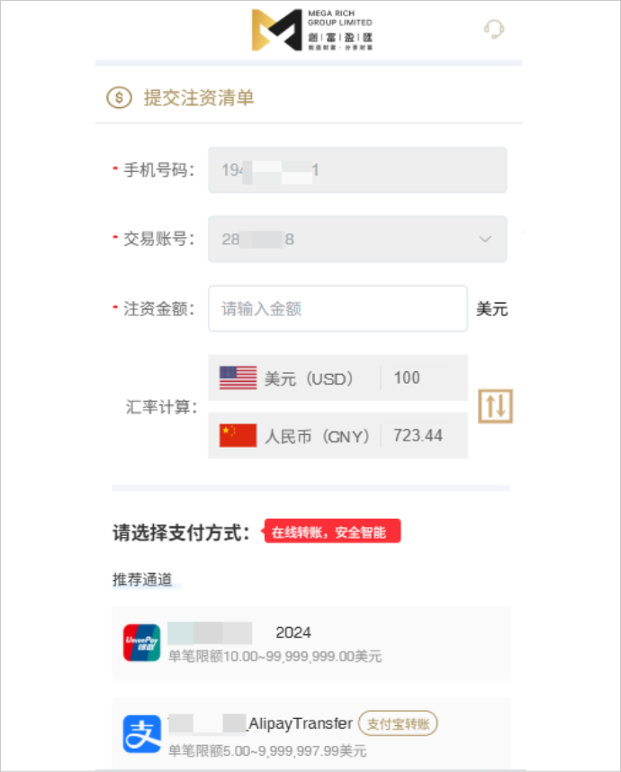Click the 支付宝转账 badge
Viewport: 621px width, 772px height.
[398, 723]
